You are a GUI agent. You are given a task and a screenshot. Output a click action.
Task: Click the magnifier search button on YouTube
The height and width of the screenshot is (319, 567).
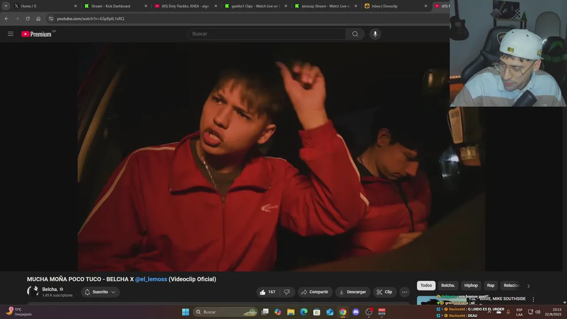(355, 34)
